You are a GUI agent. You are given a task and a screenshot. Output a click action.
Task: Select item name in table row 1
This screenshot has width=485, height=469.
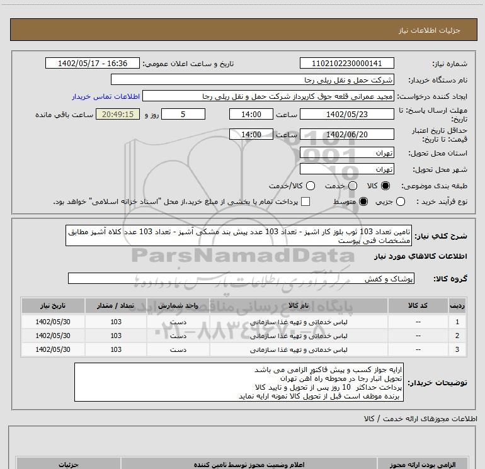299,322
